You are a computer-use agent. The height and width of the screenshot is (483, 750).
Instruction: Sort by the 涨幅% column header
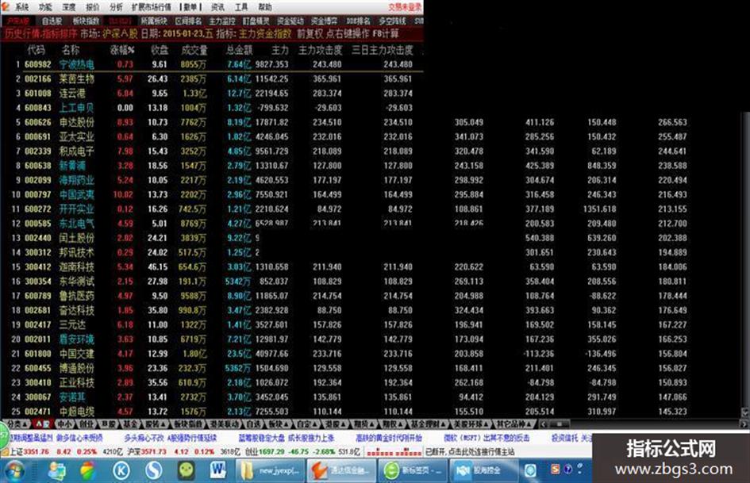(122, 50)
